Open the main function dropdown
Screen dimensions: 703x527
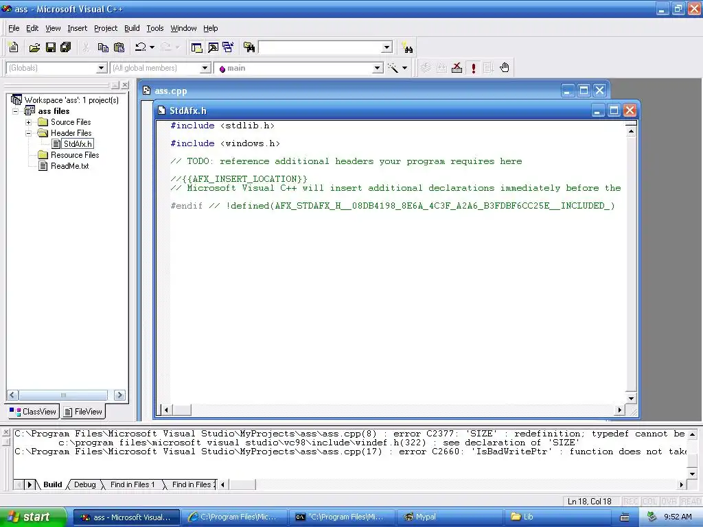[378, 68]
